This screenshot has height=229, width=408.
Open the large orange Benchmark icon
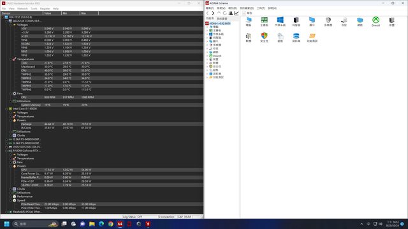[x=312, y=38]
